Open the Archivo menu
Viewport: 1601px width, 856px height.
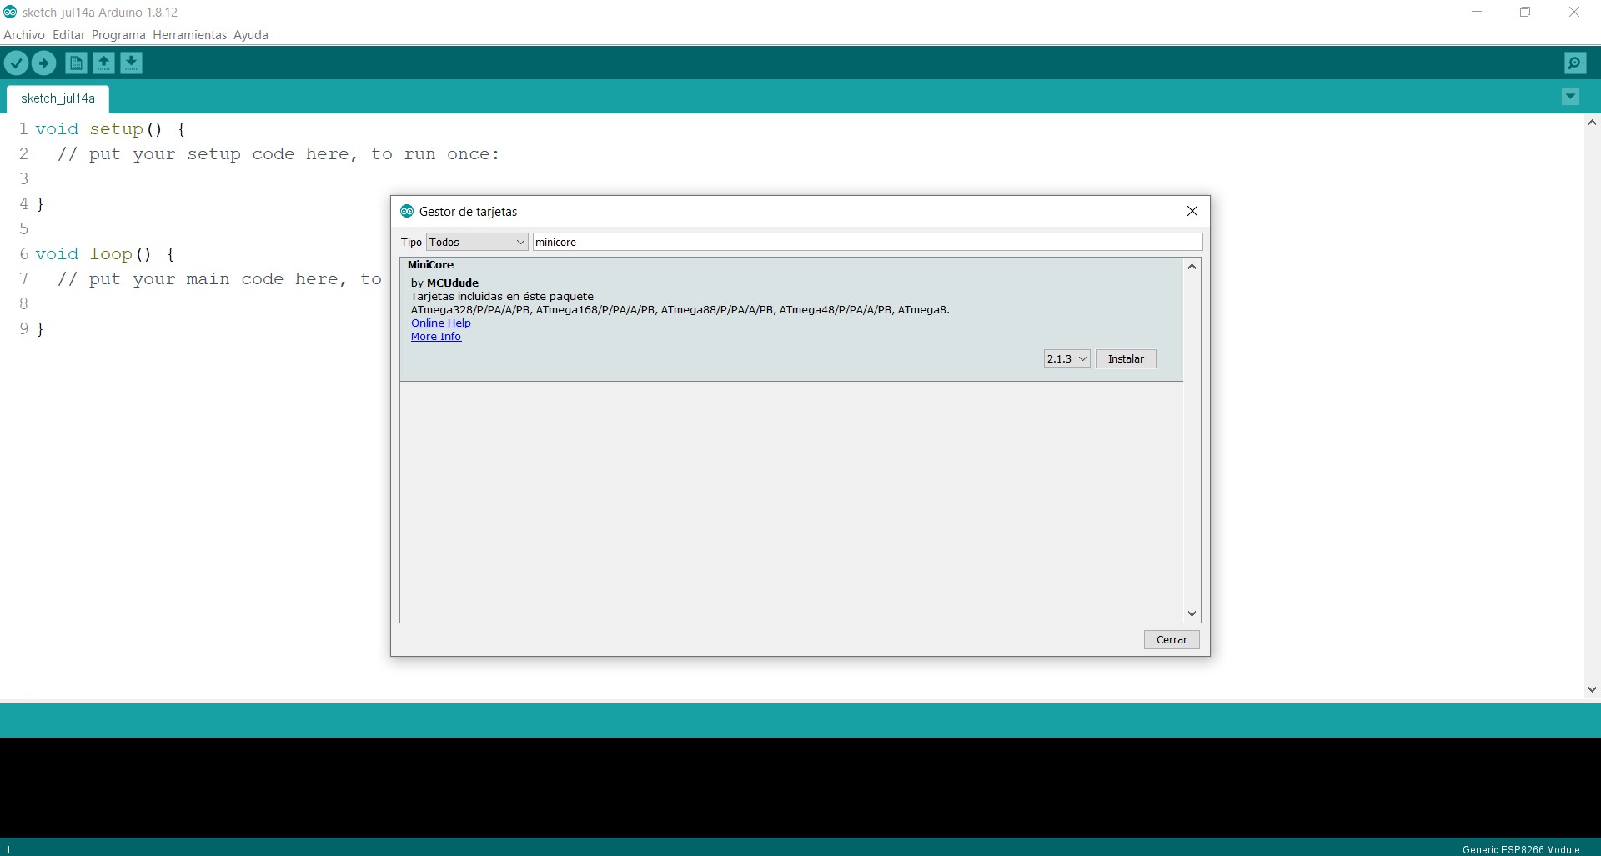point(24,35)
